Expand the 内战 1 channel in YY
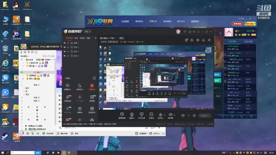Viewport: 276px width, 155px height. (x=22, y=85)
